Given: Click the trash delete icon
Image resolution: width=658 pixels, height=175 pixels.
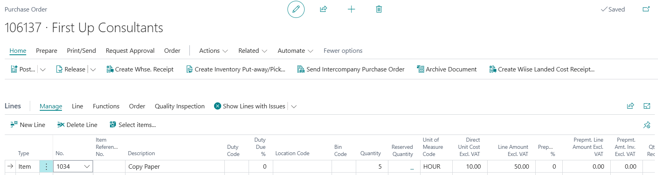Looking at the screenshot, I should pyautogui.click(x=379, y=9).
